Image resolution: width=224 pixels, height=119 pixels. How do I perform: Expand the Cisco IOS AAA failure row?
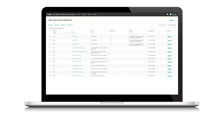pos(50,69)
